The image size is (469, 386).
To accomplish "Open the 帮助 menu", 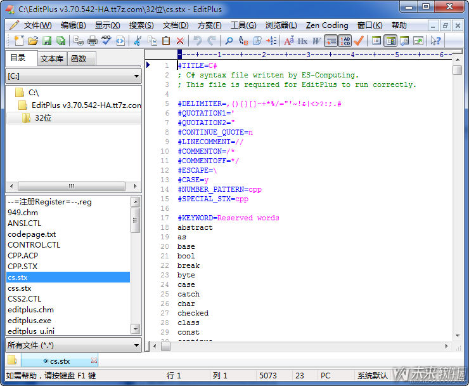I will pyautogui.click(x=399, y=25).
